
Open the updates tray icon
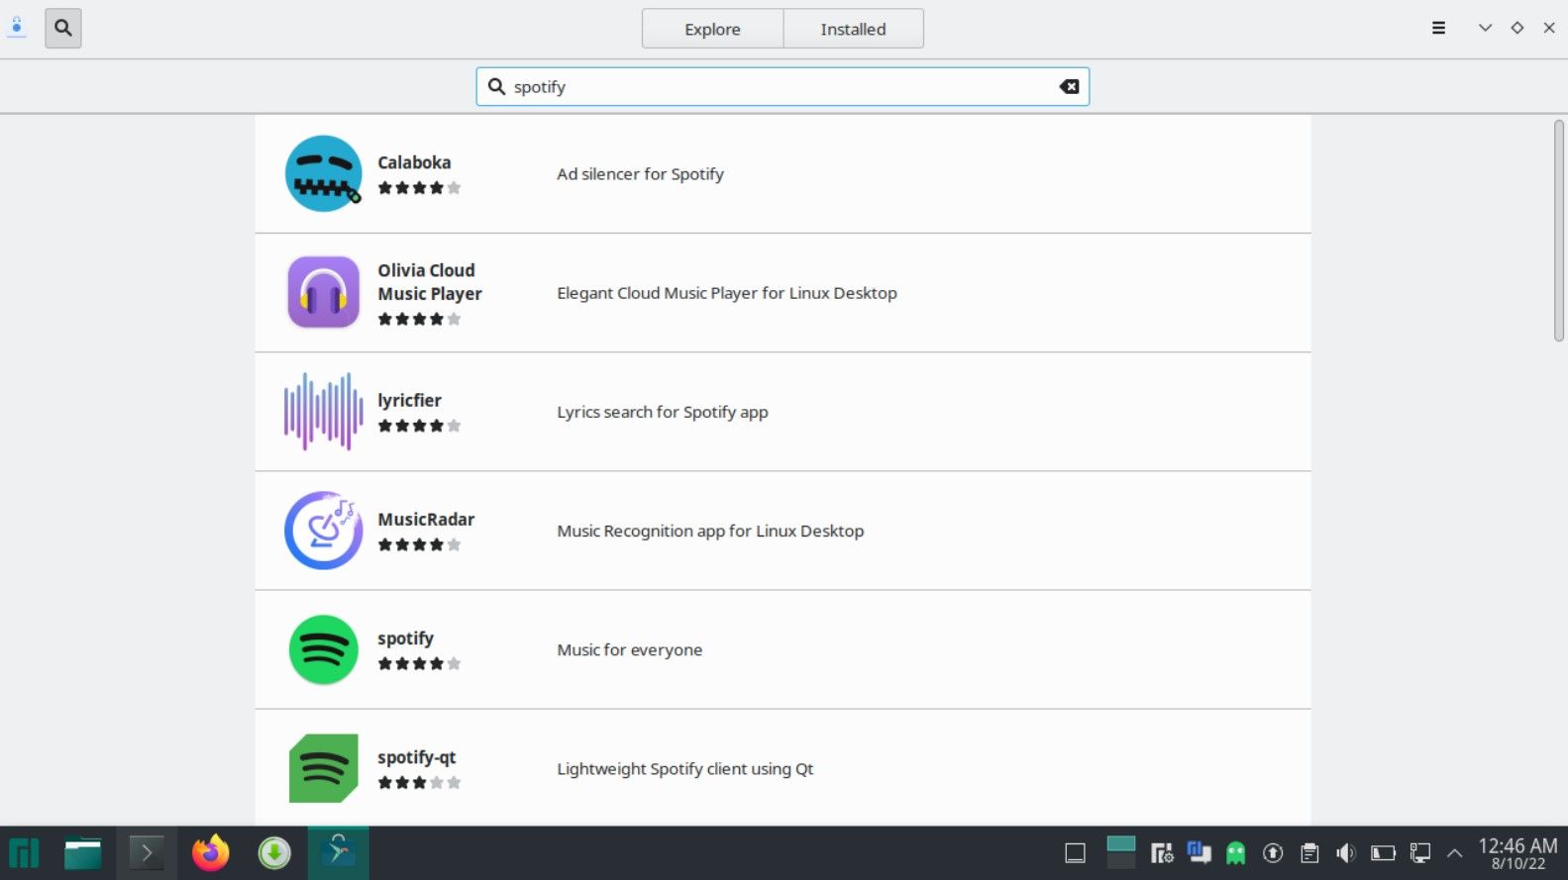[1273, 852]
